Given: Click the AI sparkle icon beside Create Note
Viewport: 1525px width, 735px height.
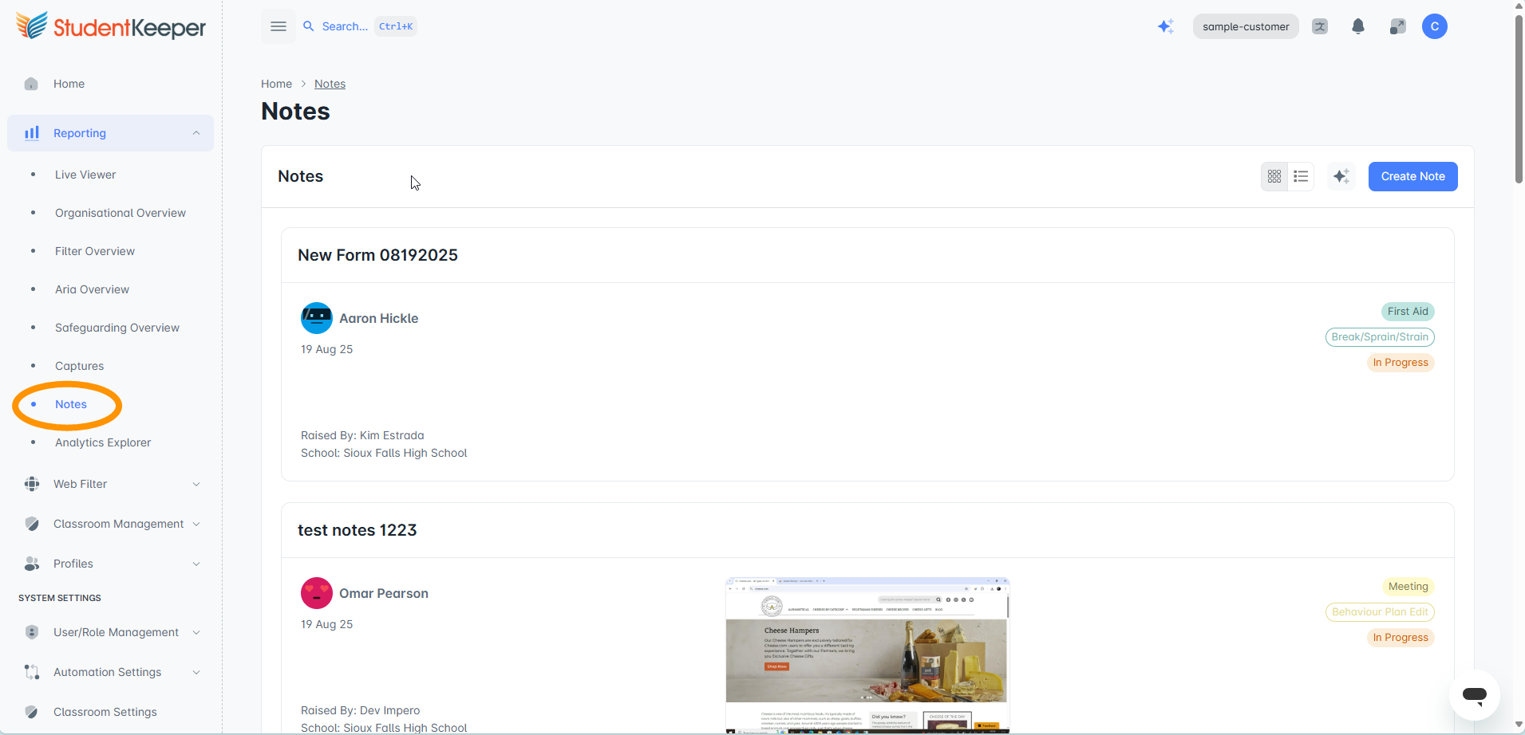Looking at the screenshot, I should tap(1341, 176).
